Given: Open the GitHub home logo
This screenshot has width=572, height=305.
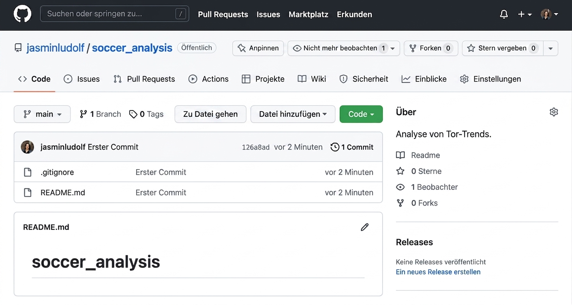Looking at the screenshot, I should 22,14.
